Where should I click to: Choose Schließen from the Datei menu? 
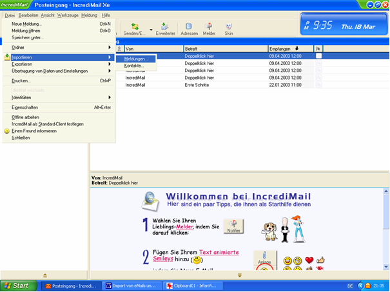(x=59, y=138)
